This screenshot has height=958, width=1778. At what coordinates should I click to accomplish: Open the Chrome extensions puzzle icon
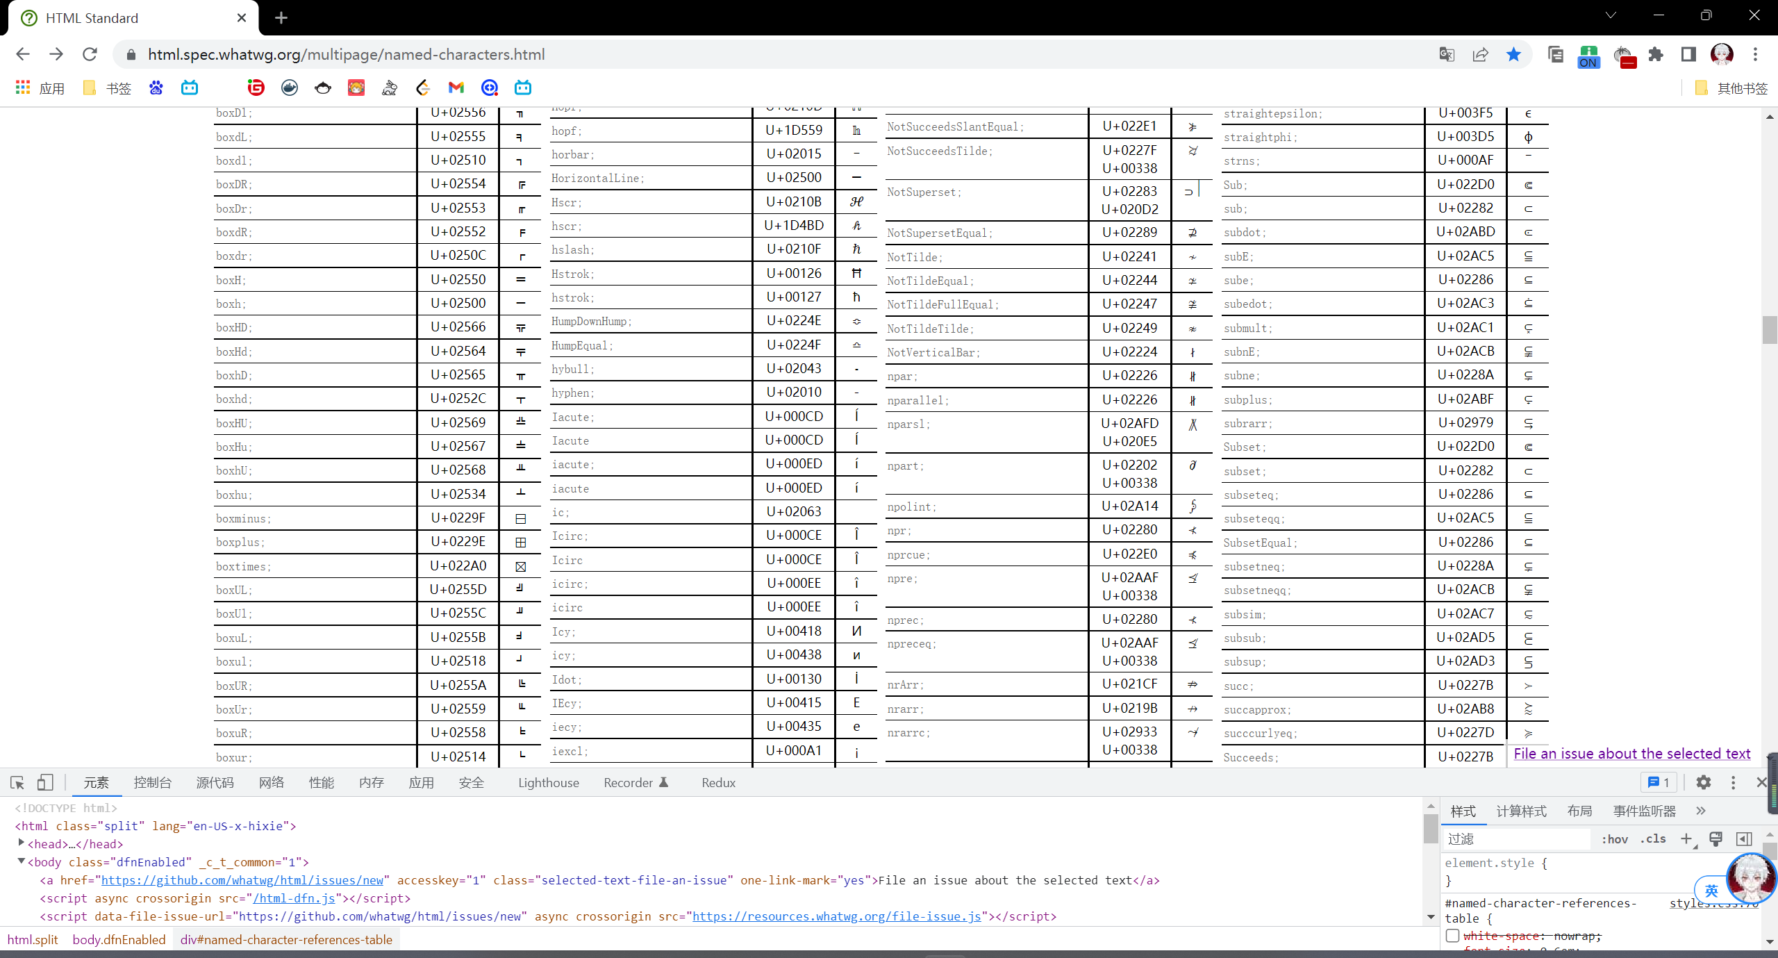1656,55
